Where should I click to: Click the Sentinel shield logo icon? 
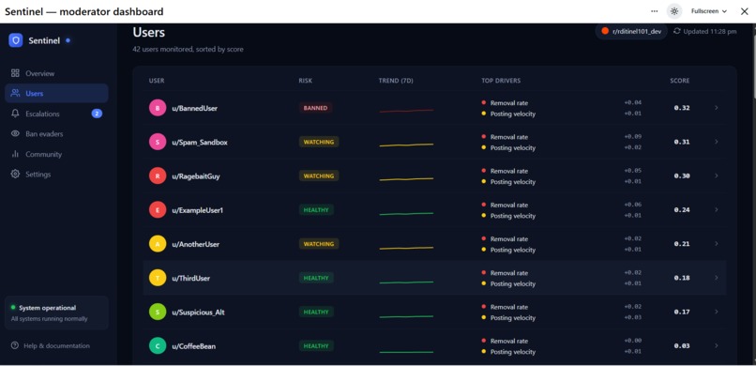[15, 40]
